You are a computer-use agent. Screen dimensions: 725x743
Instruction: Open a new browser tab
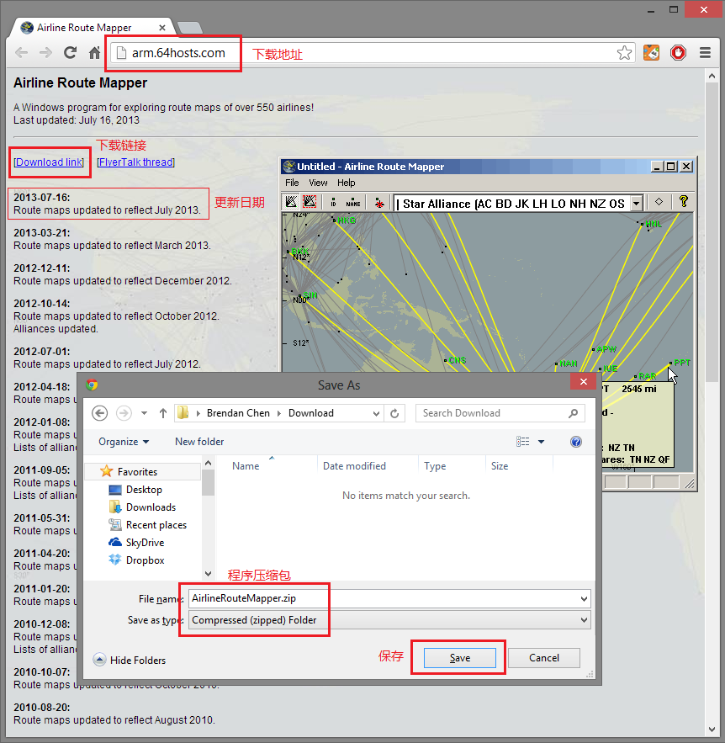pos(190,28)
